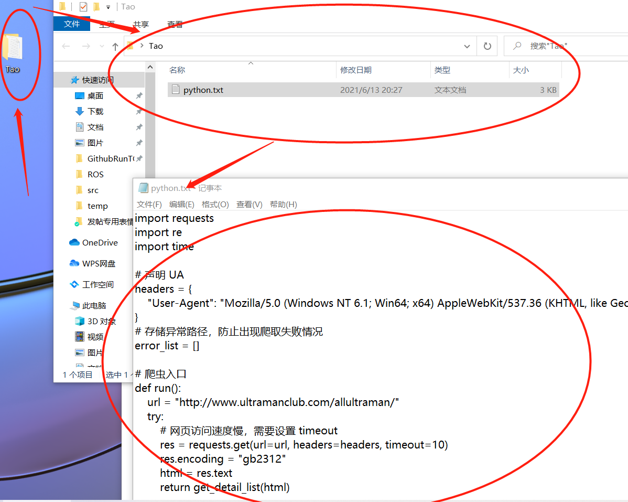Open the 视频 (Videos) folder icon
The width and height of the screenshot is (628, 502).
pos(80,337)
